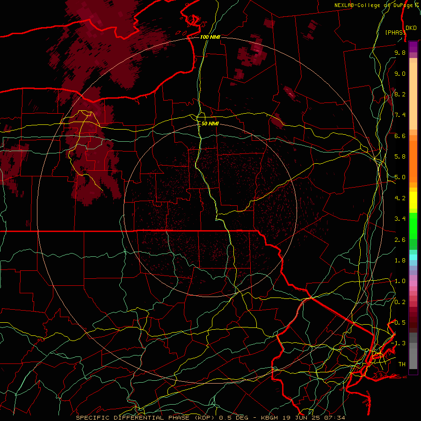Click the 6.6 legend value
The height and width of the screenshot is (421, 421).
(400, 136)
